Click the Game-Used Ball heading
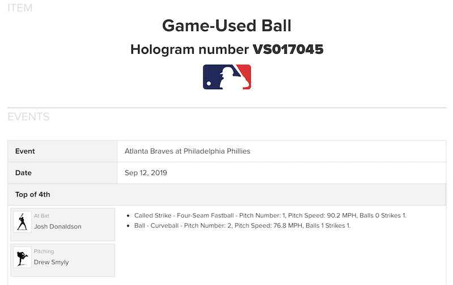 [226, 25]
